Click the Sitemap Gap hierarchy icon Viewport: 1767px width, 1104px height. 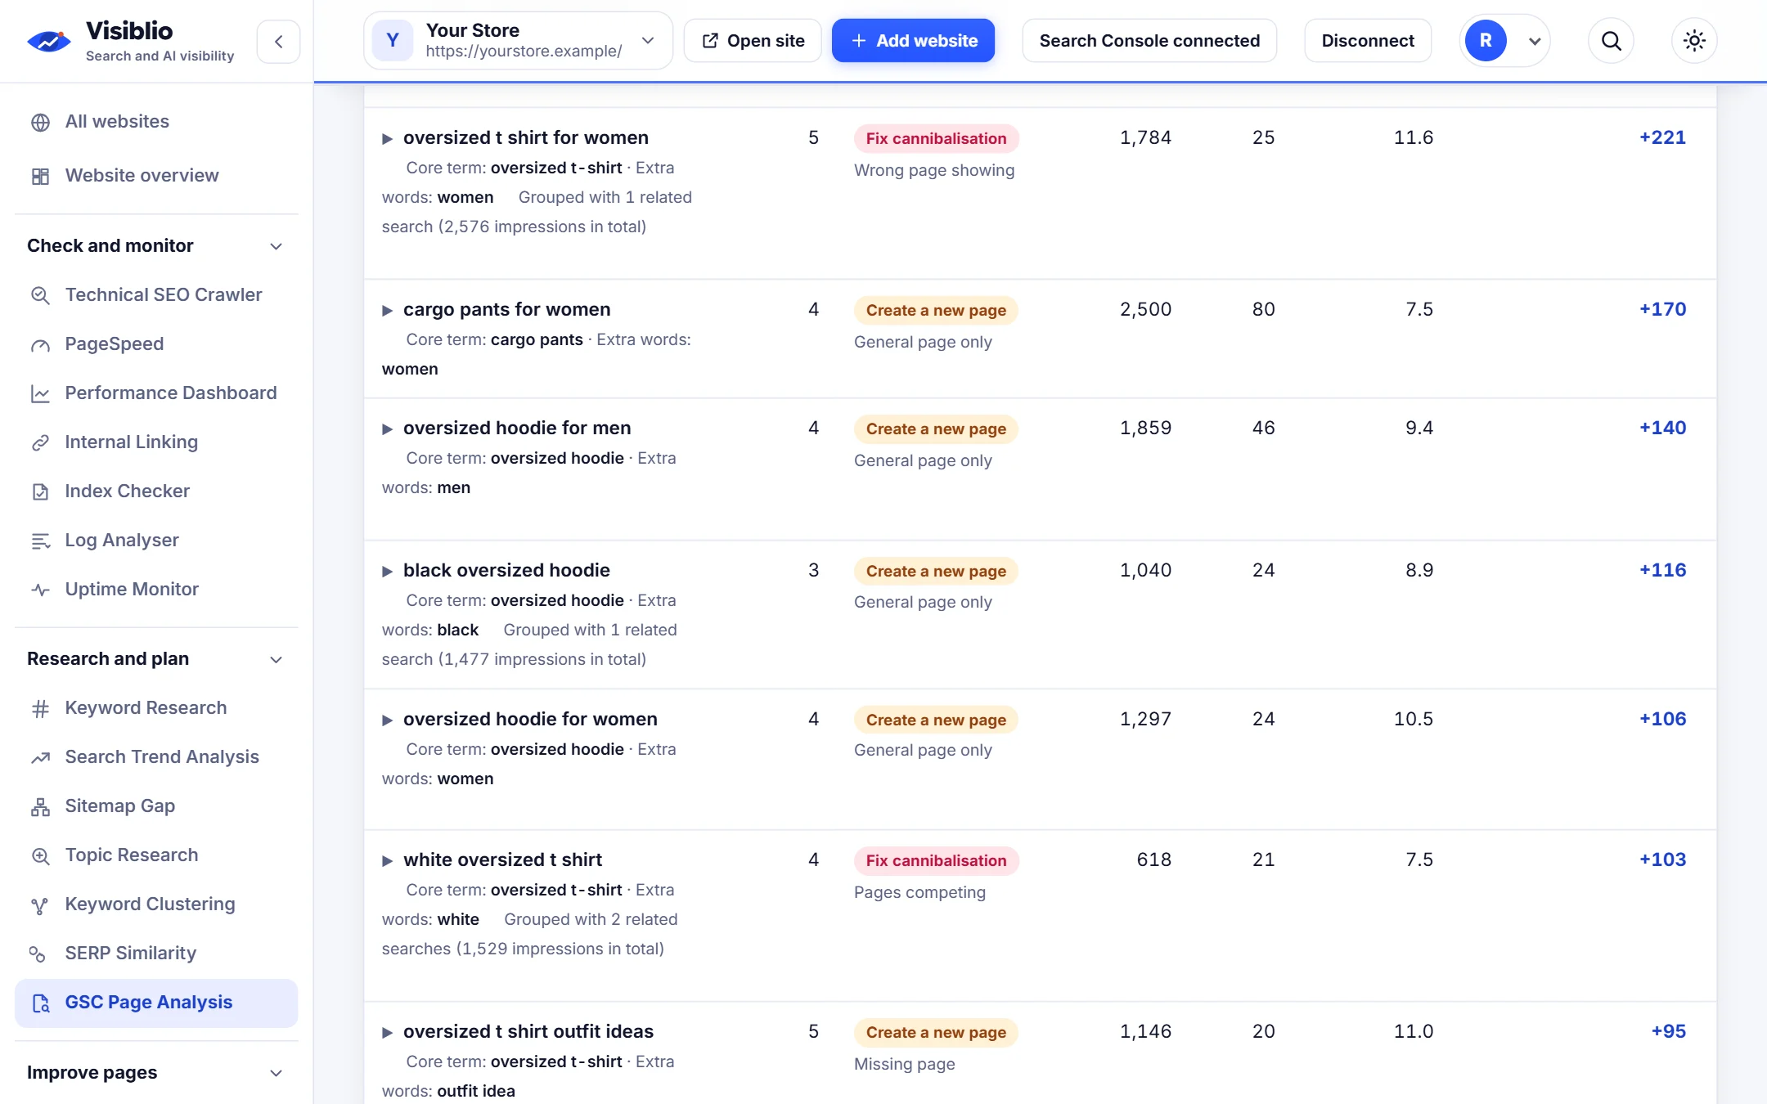click(x=40, y=807)
